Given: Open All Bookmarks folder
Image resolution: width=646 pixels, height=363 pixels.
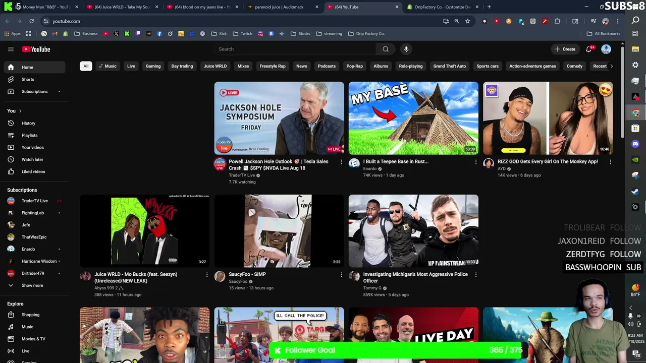Looking at the screenshot, I should point(604,34).
